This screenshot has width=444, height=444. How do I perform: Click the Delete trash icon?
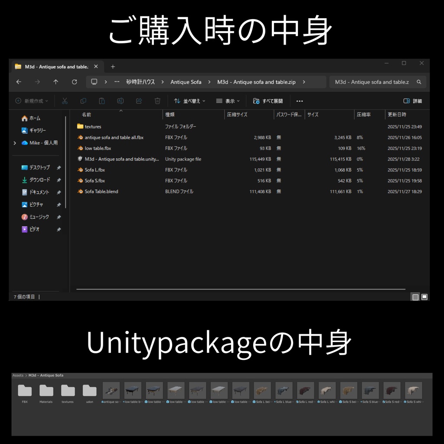(x=157, y=101)
